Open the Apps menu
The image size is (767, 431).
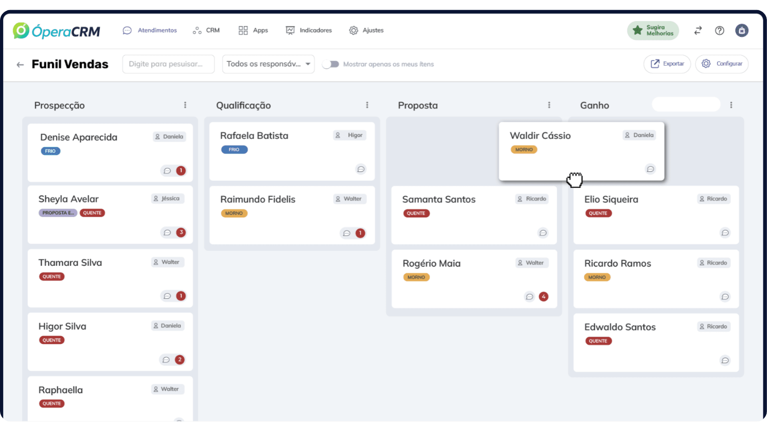253,30
